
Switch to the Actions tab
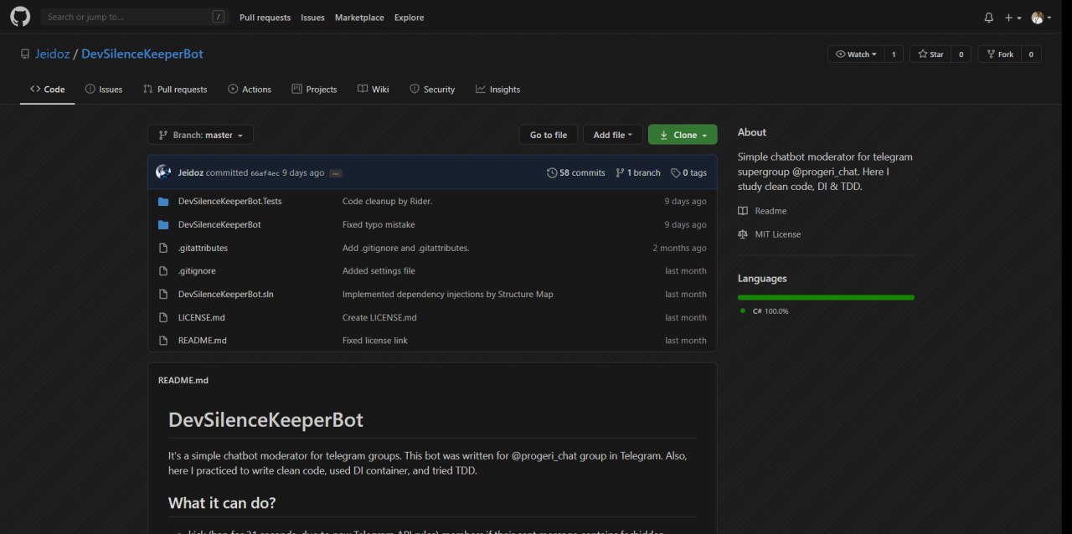250,89
